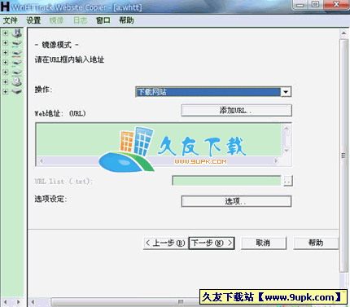Click the 请在URL框内输入地址 instruction text

click(x=69, y=59)
